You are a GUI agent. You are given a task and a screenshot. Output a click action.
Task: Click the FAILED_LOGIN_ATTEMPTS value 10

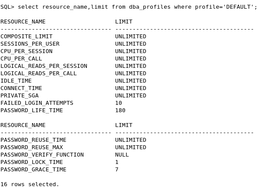tap(119, 103)
